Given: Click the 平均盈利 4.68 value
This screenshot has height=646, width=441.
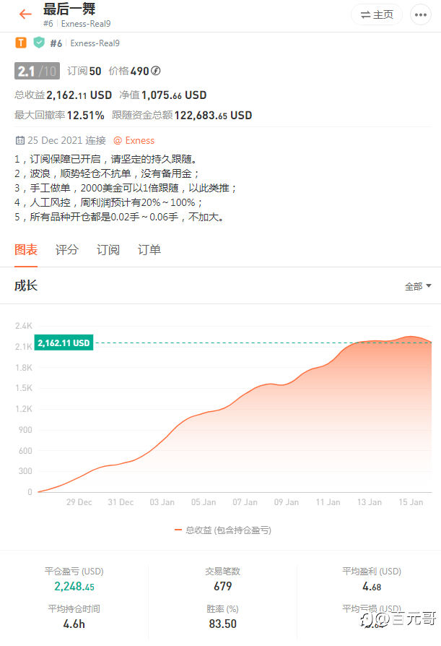Looking at the screenshot, I should [372, 587].
